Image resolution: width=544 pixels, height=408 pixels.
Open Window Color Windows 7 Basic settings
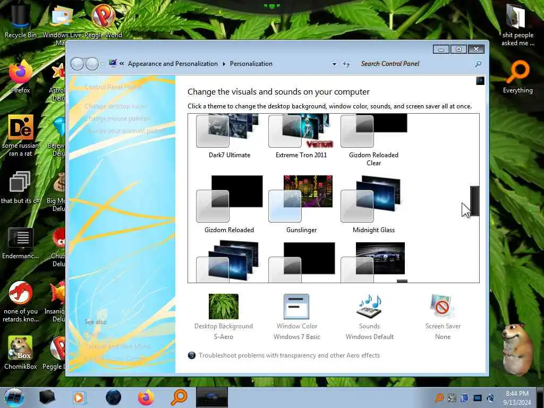tap(296, 317)
